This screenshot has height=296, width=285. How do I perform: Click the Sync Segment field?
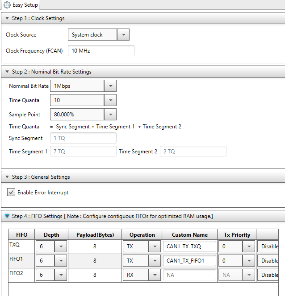coord(83,138)
